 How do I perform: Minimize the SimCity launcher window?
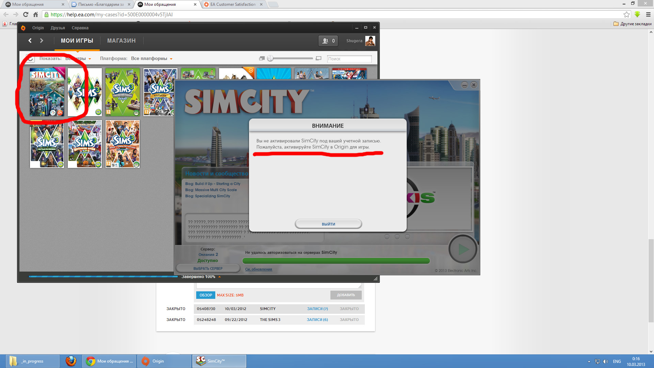tap(464, 85)
